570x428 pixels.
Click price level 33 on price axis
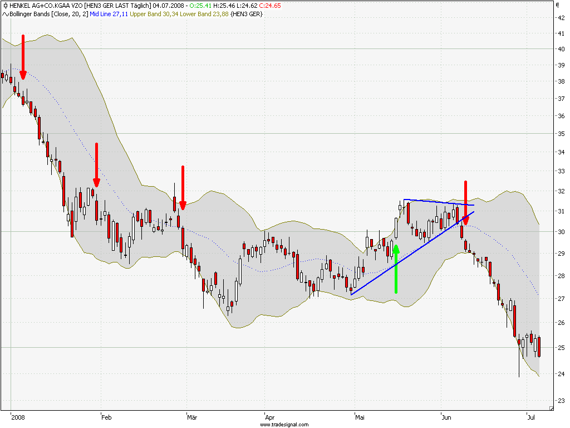click(561, 171)
